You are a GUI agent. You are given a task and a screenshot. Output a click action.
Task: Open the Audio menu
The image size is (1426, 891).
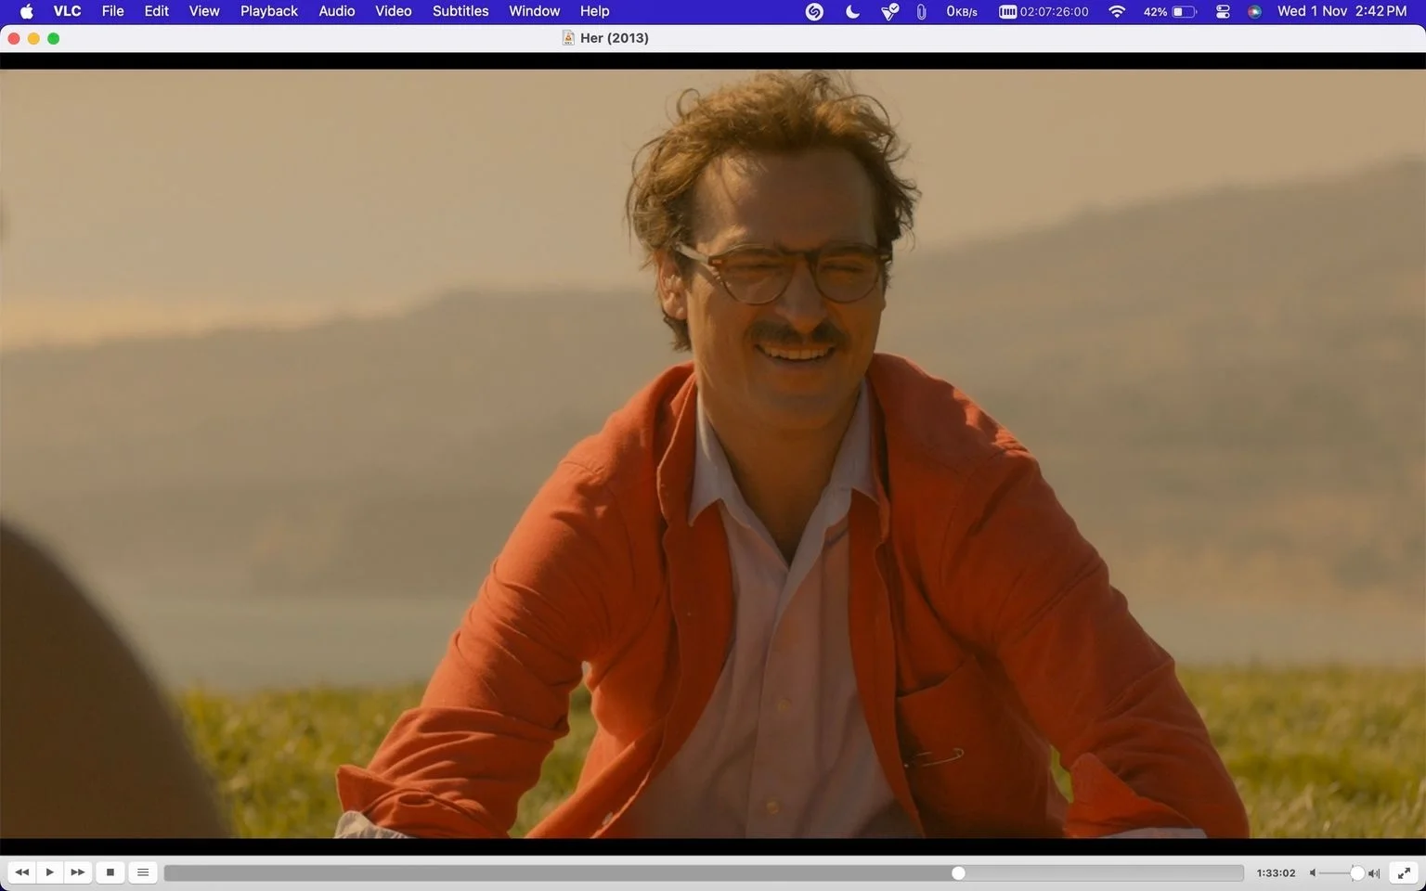(337, 11)
